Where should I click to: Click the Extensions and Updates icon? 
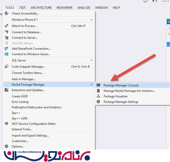click(x=6, y=90)
